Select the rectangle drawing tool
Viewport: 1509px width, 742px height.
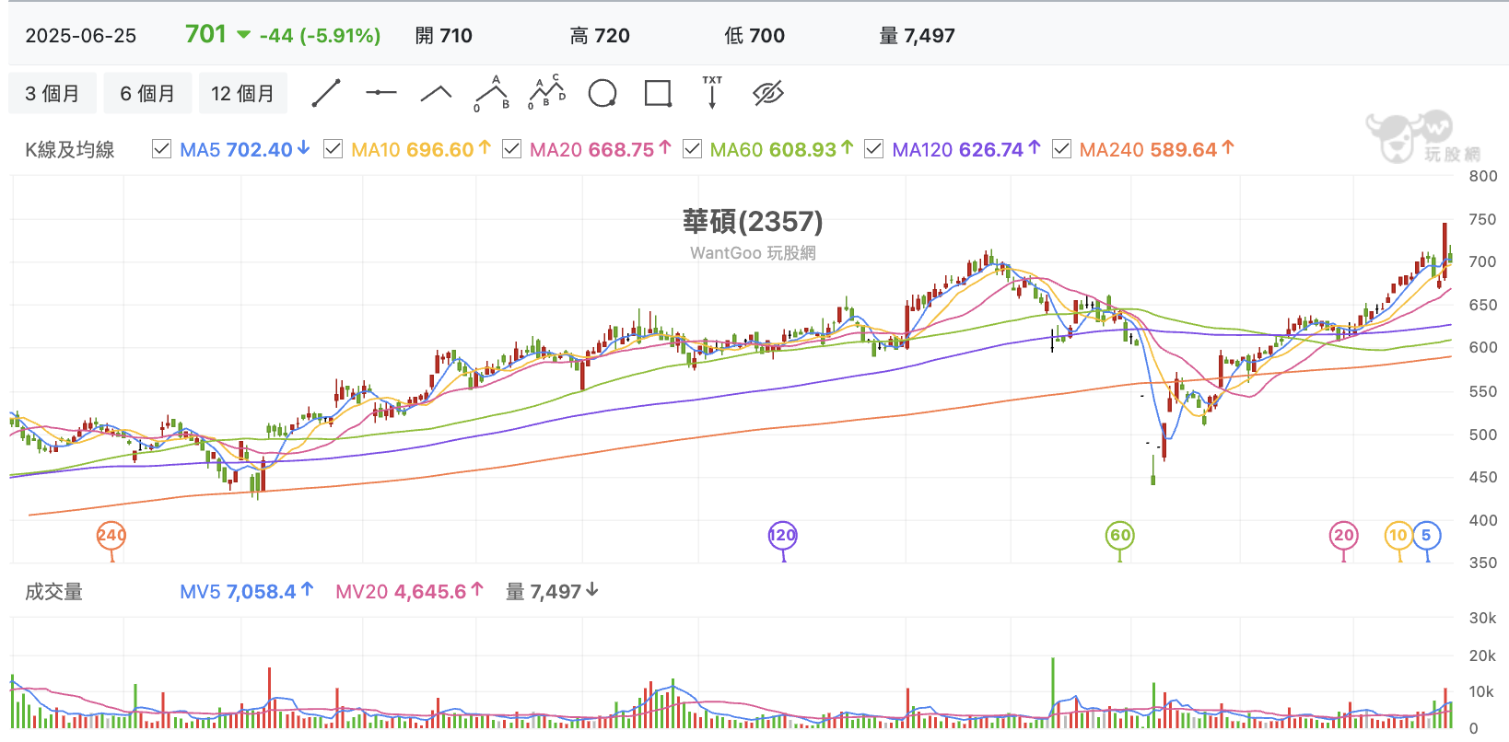click(658, 93)
